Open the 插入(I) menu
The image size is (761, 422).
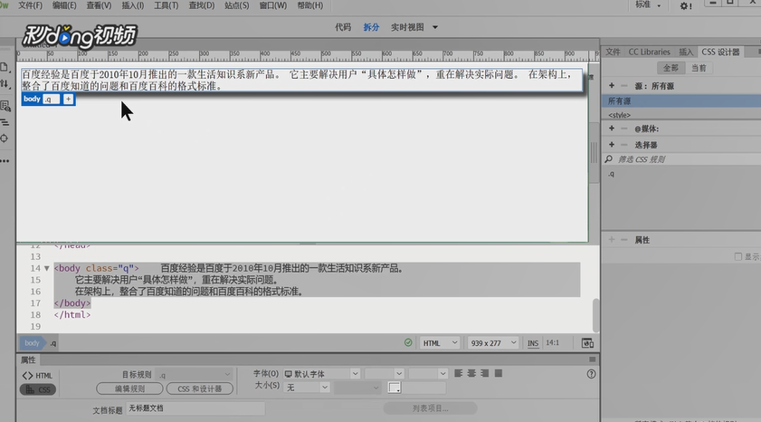tap(132, 5)
